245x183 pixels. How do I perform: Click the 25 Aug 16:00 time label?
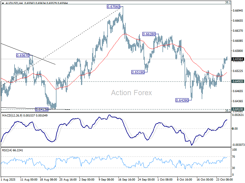point(68,180)
